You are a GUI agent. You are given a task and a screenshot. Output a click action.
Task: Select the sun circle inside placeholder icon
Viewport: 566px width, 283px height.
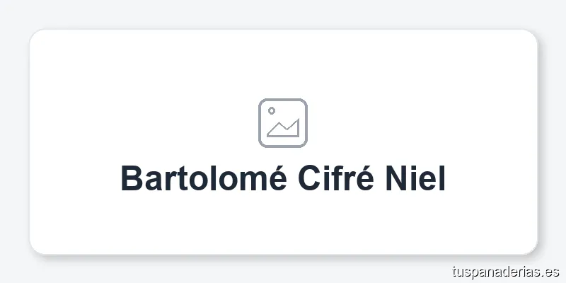(272, 110)
